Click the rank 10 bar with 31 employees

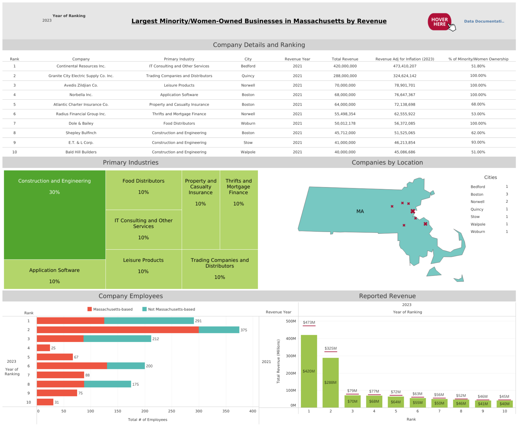click(45, 402)
